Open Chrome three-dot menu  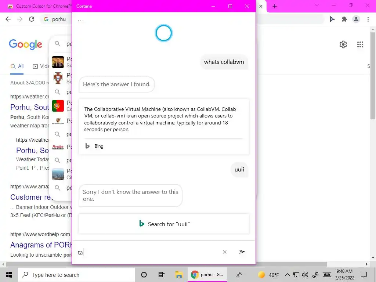pyautogui.click(x=368, y=19)
